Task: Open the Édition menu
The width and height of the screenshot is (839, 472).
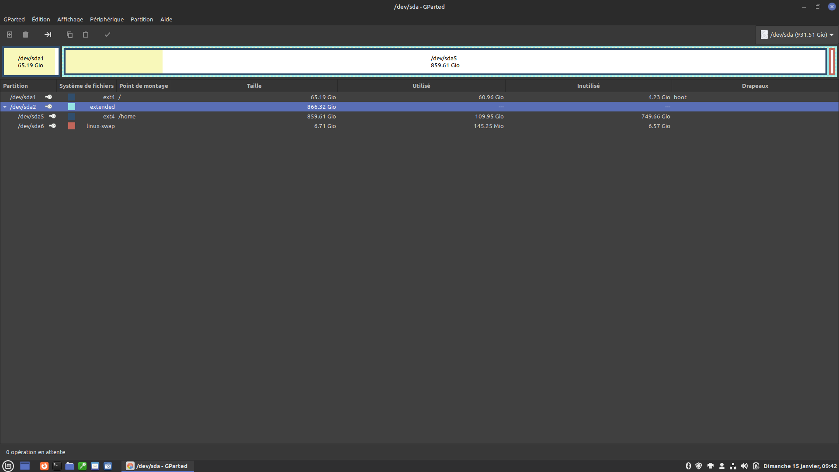Action: click(41, 19)
